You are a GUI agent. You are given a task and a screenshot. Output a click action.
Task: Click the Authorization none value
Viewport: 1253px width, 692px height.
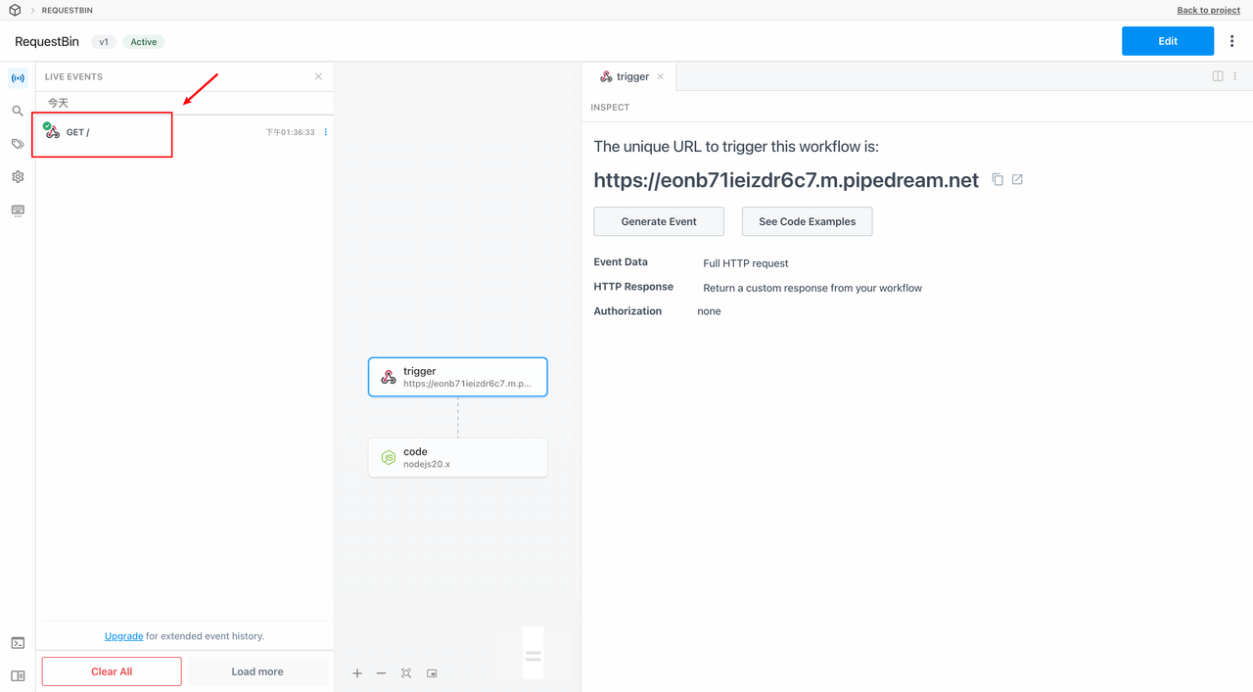click(x=709, y=311)
